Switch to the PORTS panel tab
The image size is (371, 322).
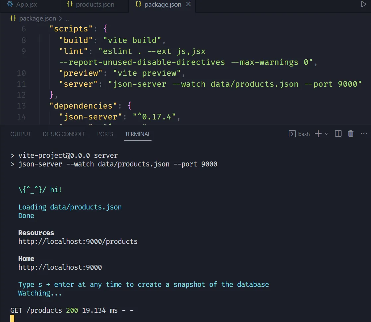point(105,134)
